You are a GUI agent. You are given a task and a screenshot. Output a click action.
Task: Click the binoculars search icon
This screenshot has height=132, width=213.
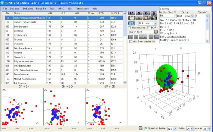[x=143, y=37]
